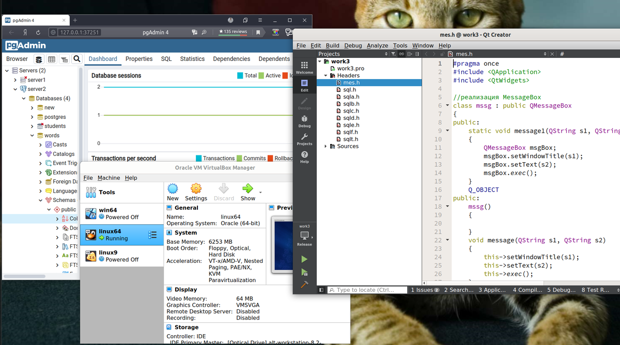The width and height of the screenshot is (620, 345).
Task: Click the split pane icon in Projects header
Action: coord(410,54)
